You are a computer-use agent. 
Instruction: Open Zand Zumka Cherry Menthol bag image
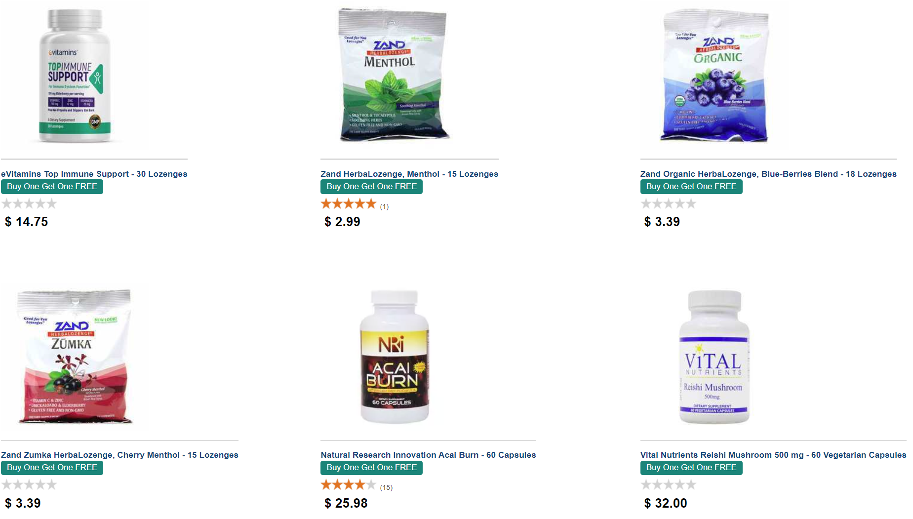[75, 356]
